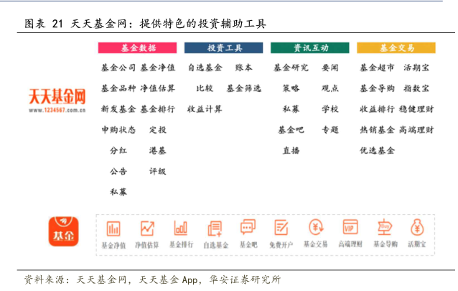Click the 基金吧 chat bubble icon
Screen dimensions: 458x291
[x=248, y=229]
